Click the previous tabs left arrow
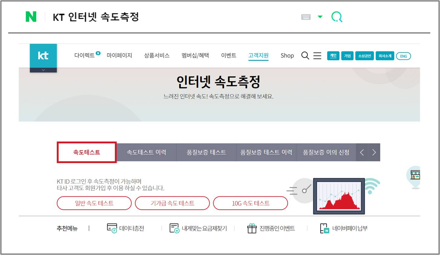Screen dimensions: 440x255 click(362, 152)
